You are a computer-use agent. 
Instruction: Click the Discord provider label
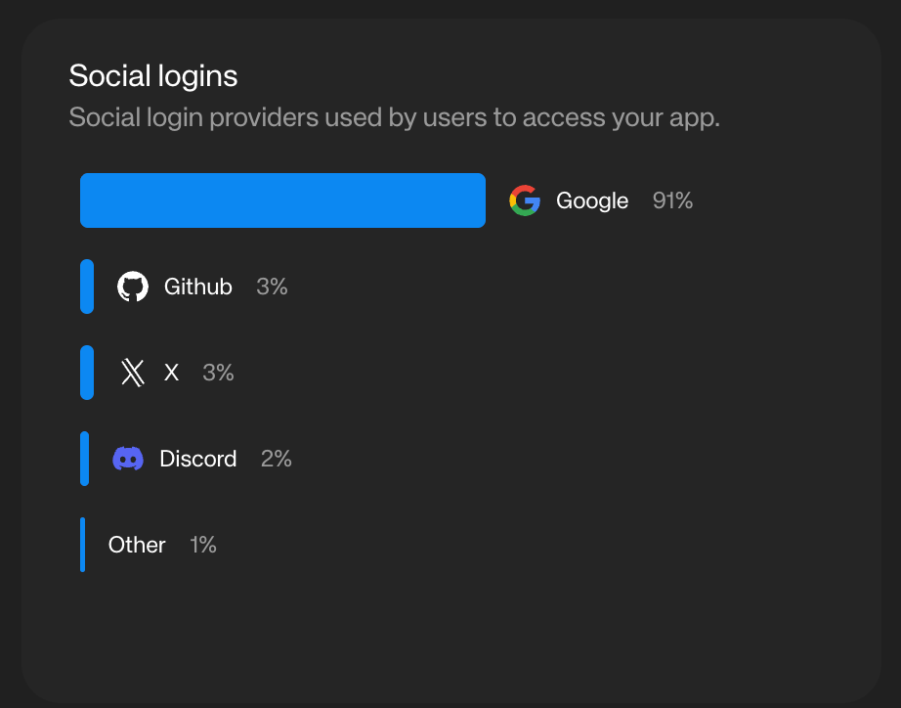coord(198,459)
